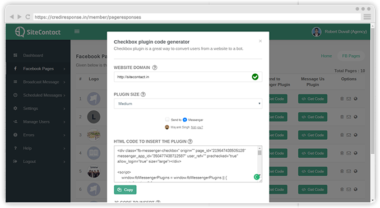This screenshot has width=380, height=208.
Task: Click Message Us Get Code in row 5
Action: pyautogui.click(x=313, y=171)
